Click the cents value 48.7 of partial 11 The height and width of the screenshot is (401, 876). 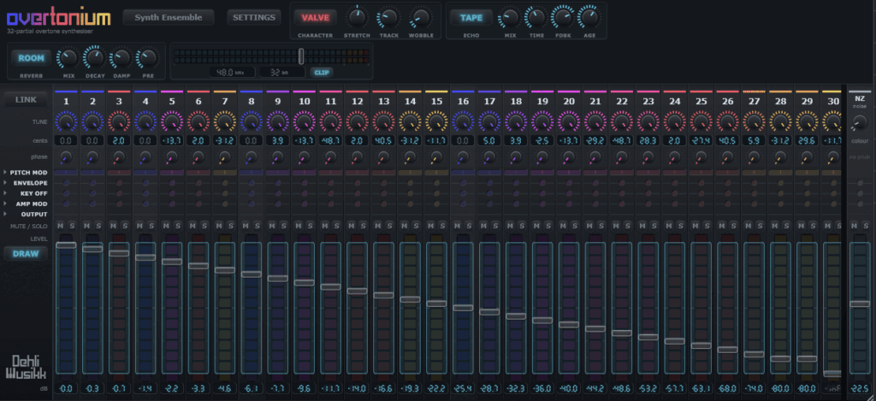(x=331, y=141)
